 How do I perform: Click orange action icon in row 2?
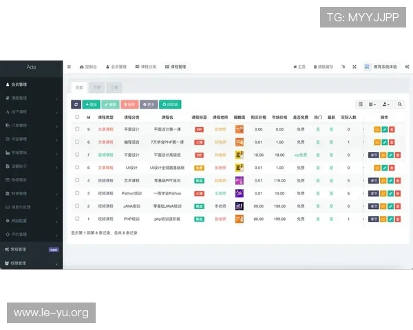click(x=383, y=206)
